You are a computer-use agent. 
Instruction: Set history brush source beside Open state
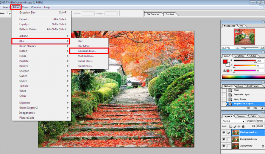pos(224,90)
